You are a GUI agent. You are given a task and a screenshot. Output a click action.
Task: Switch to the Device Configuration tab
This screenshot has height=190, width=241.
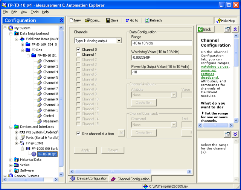tap(89, 178)
